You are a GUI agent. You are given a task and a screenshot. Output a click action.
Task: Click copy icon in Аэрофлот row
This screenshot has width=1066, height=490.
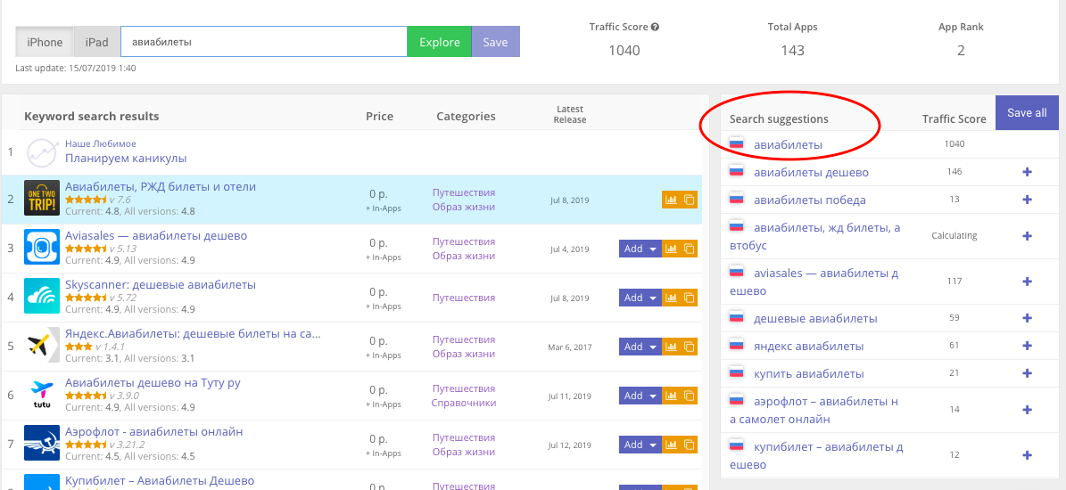click(x=689, y=445)
